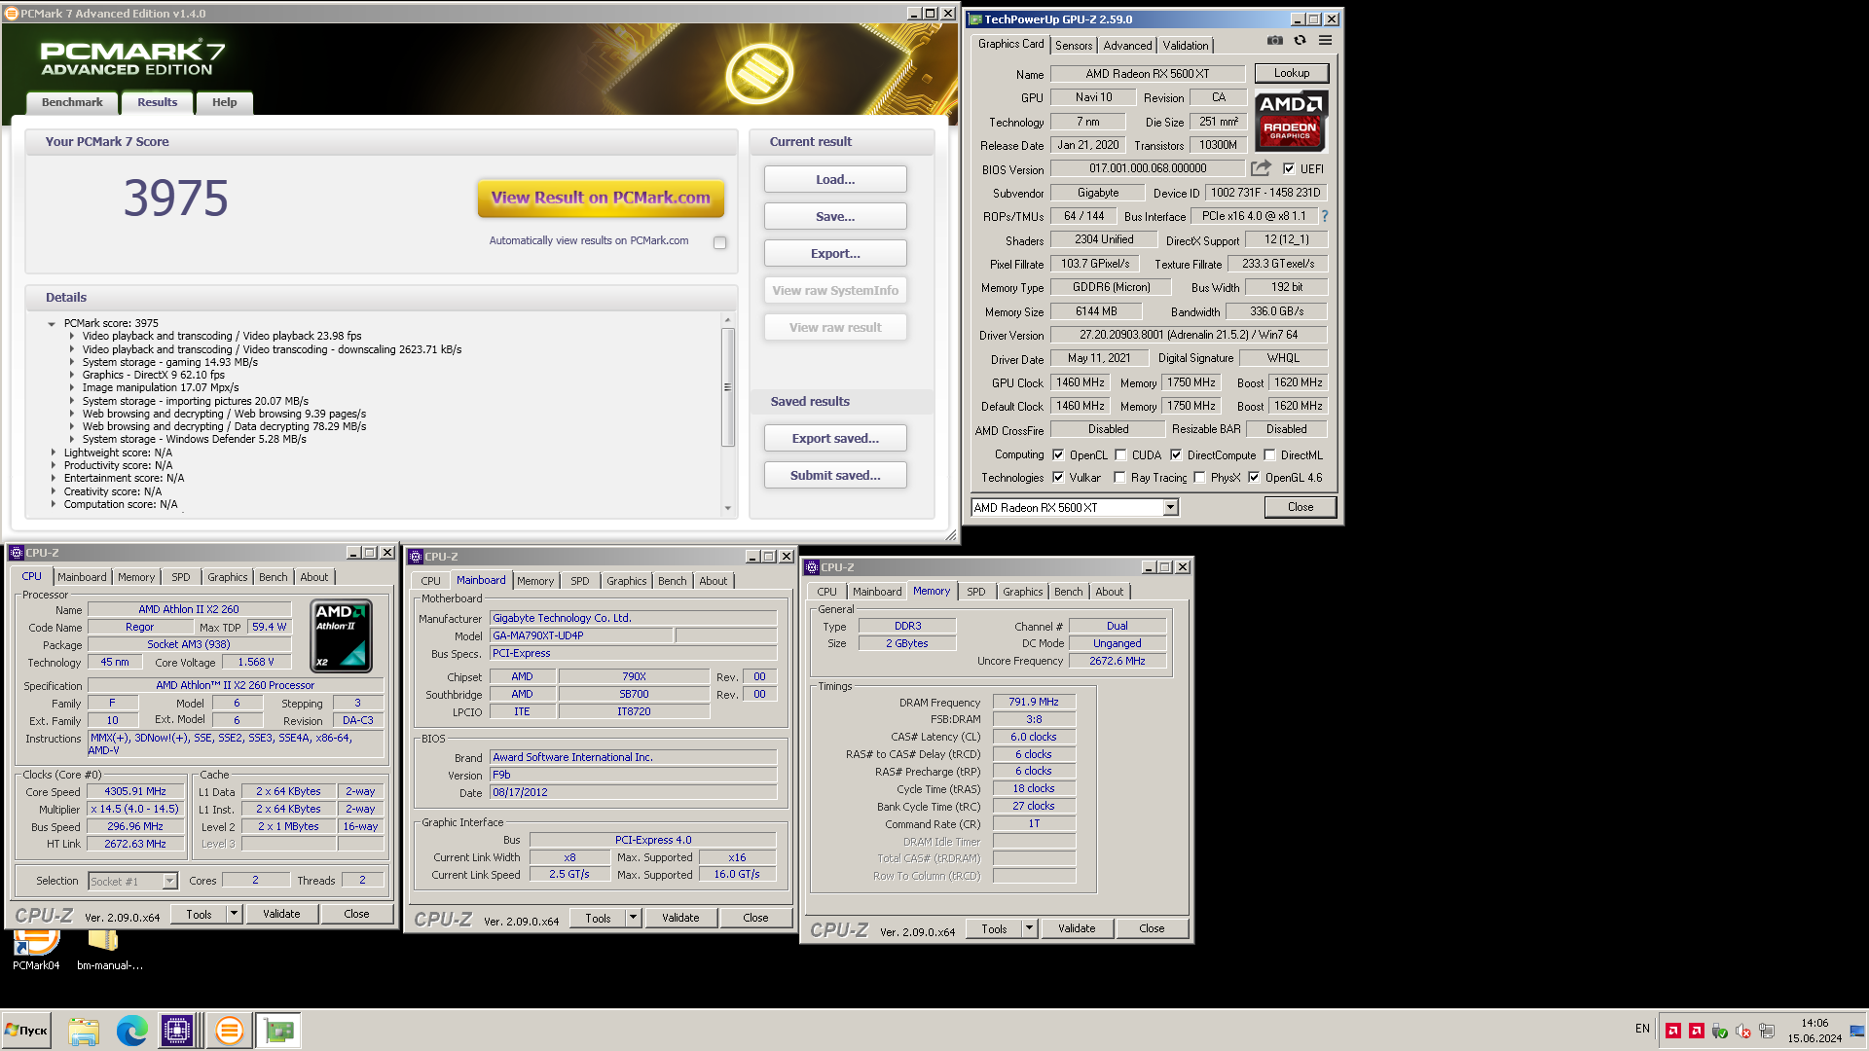
Task: Open the GPU-Z hamburger menu
Action: click(1325, 41)
